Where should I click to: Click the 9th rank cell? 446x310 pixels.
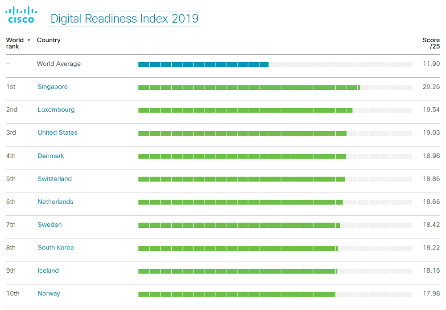11,271
